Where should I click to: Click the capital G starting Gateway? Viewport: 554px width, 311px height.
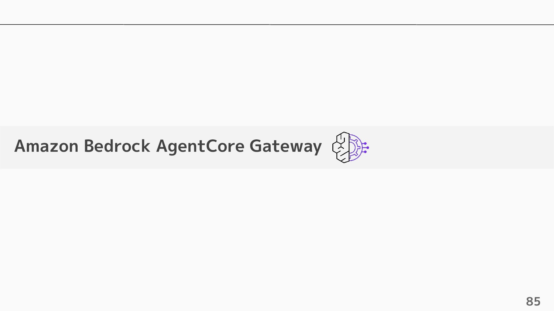tap(256, 146)
